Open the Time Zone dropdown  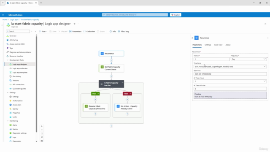pyautogui.click(x=230, y=67)
